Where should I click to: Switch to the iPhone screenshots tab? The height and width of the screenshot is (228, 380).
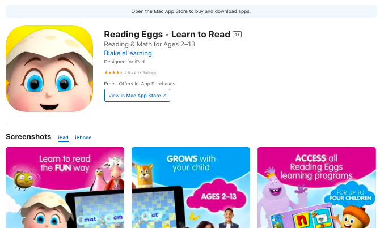(83, 137)
